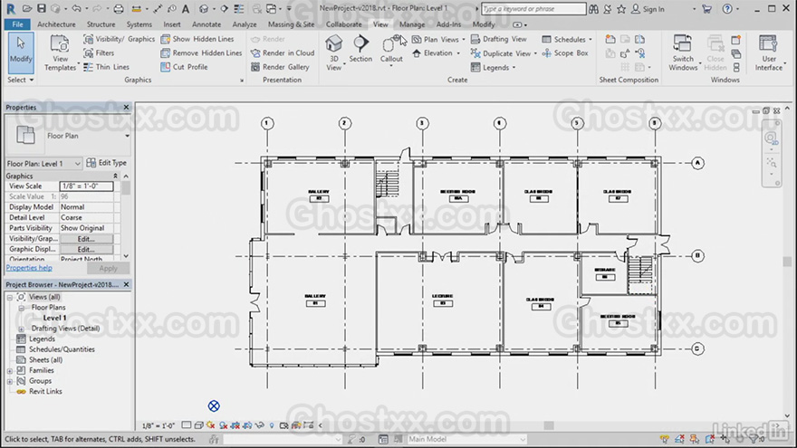Click the Help question mark icon

tap(727, 9)
